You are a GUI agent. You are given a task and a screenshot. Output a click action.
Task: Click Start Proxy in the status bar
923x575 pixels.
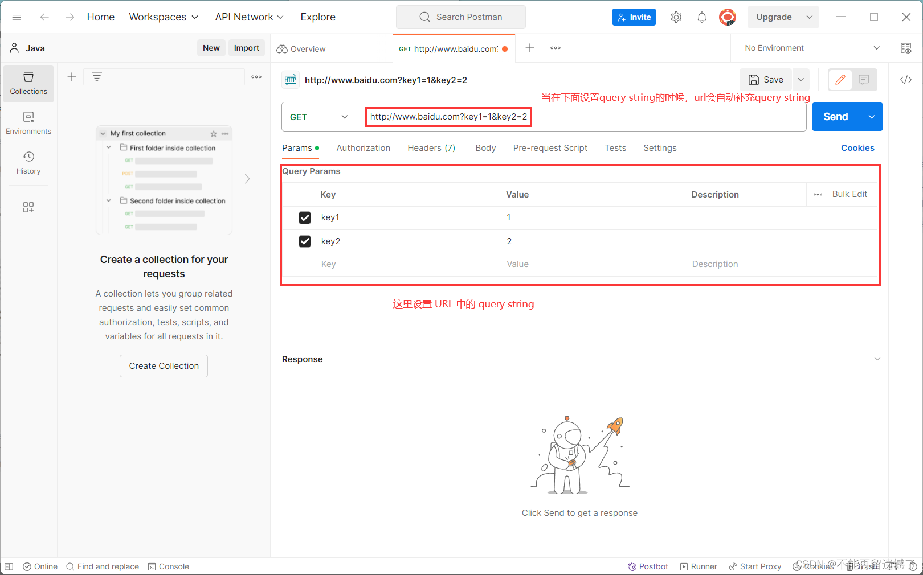(x=755, y=566)
